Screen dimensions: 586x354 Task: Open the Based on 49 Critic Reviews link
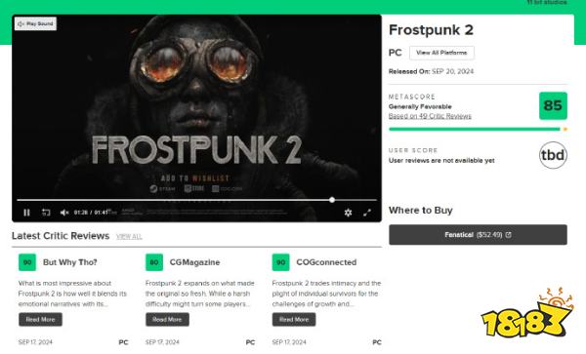tap(430, 116)
